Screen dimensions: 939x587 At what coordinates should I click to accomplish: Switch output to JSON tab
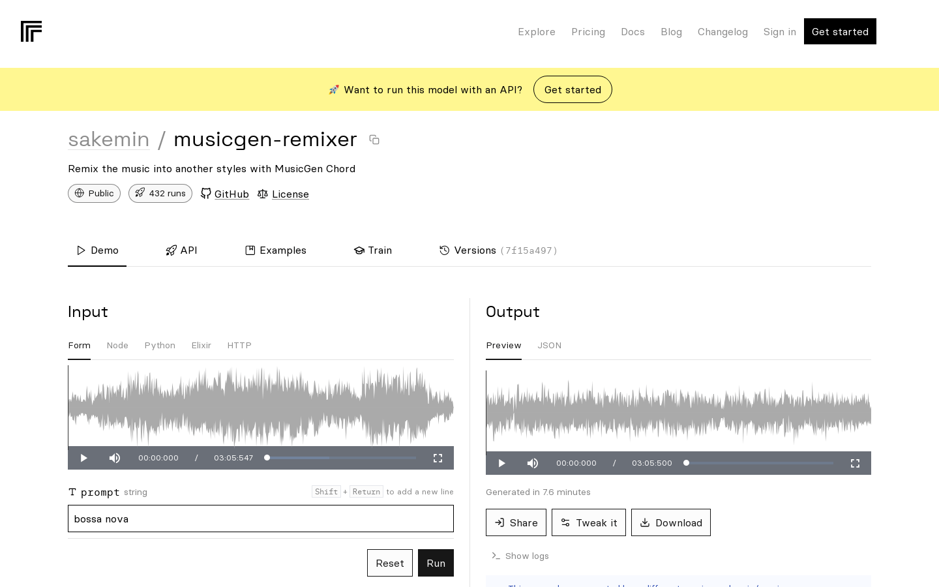point(549,346)
